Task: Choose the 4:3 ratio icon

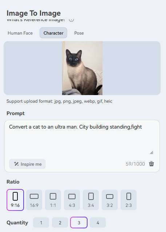Action: click(72, 197)
